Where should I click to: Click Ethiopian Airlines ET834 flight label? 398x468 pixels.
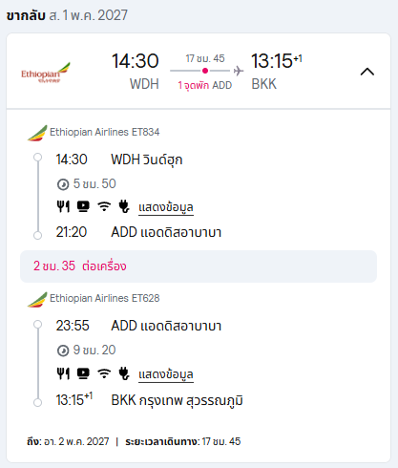[105, 132]
